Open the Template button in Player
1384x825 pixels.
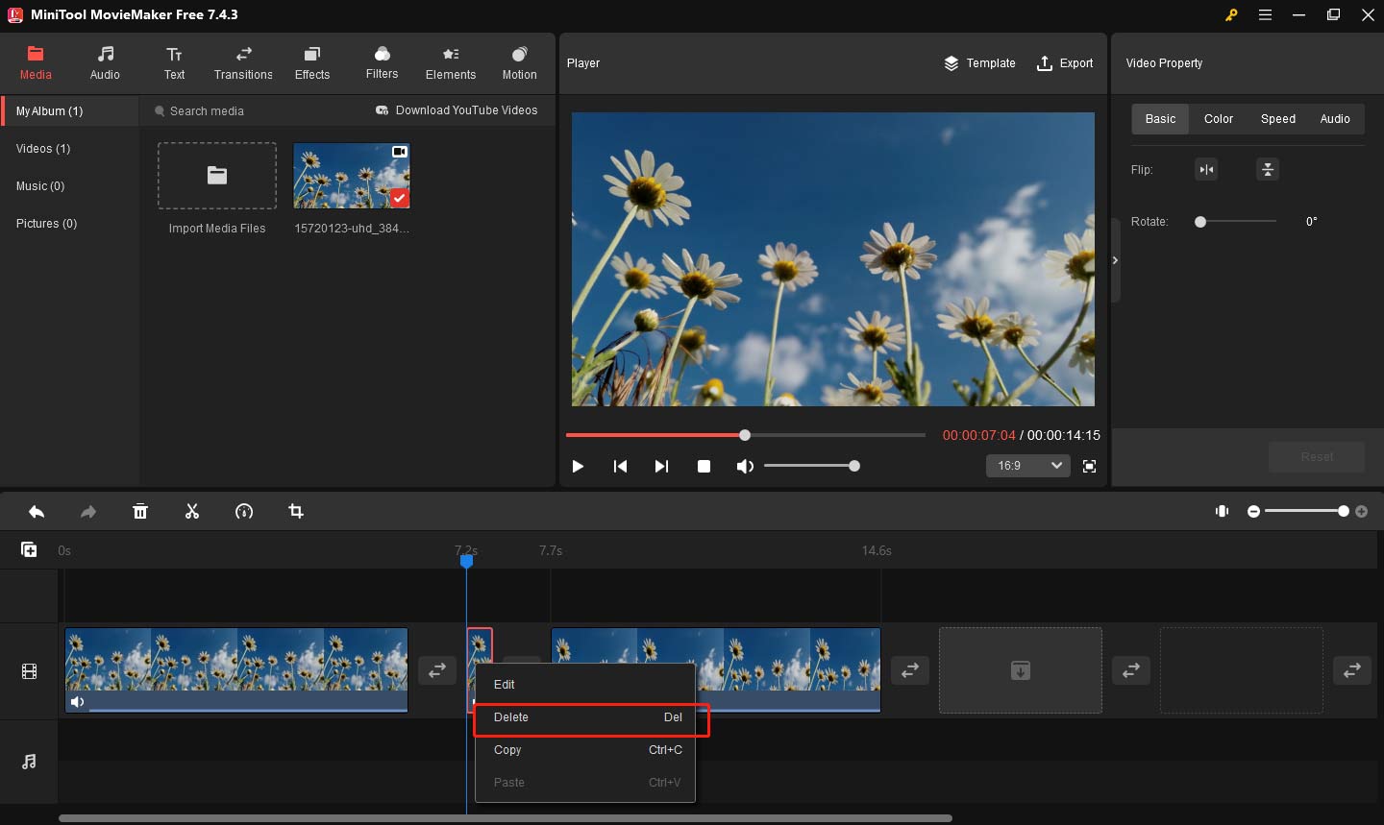tap(979, 63)
